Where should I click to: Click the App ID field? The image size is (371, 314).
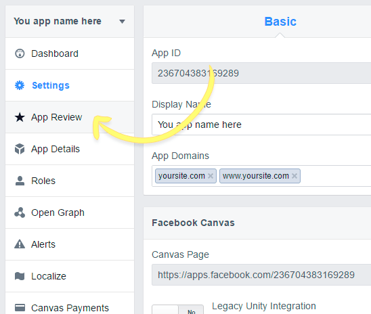[x=261, y=73]
